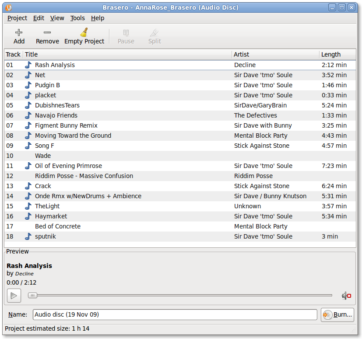Screen dimensions: 362x339
Task: Open the Project menu
Action: point(17,18)
